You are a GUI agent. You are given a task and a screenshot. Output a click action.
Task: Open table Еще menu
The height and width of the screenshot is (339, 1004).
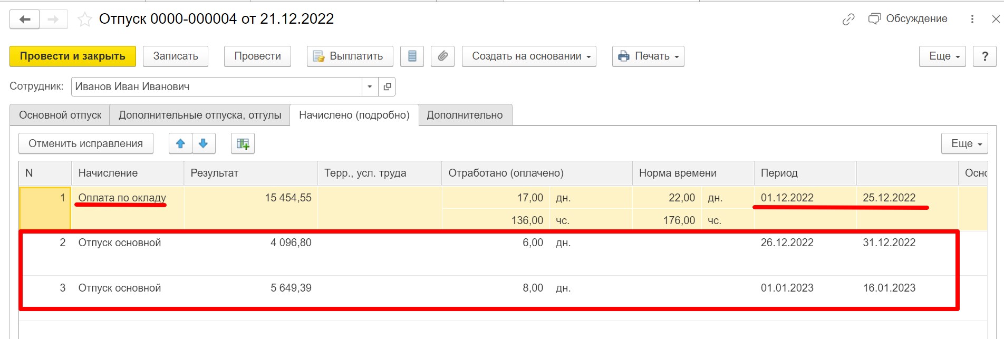(964, 143)
